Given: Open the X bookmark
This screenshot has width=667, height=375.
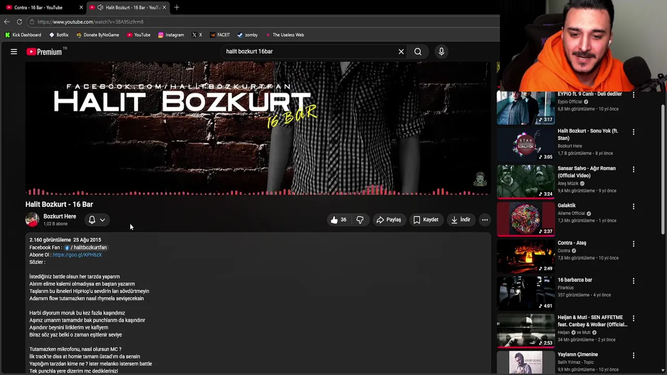Looking at the screenshot, I should [x=197, y=35].
